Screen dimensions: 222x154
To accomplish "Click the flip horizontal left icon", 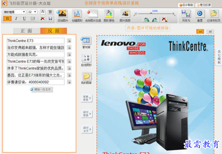I will [x=146, y=19].
